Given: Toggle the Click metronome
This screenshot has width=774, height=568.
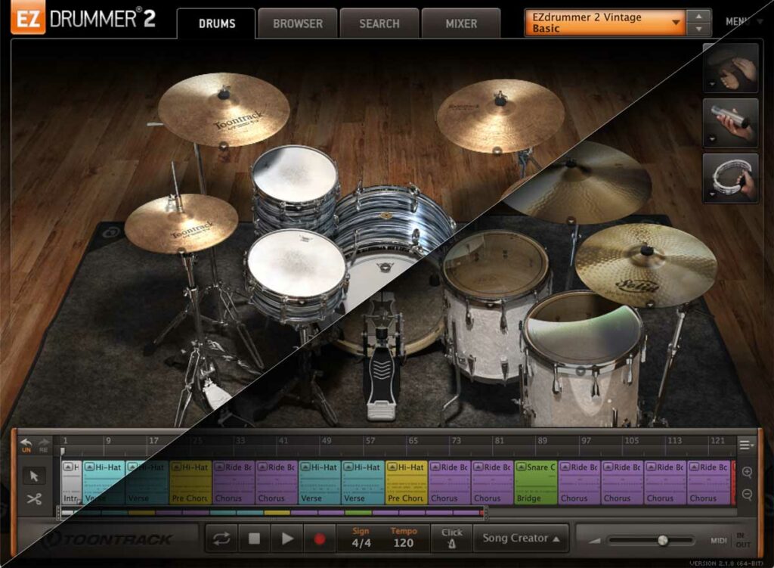Looking at the screenshot, I should 452,538.
